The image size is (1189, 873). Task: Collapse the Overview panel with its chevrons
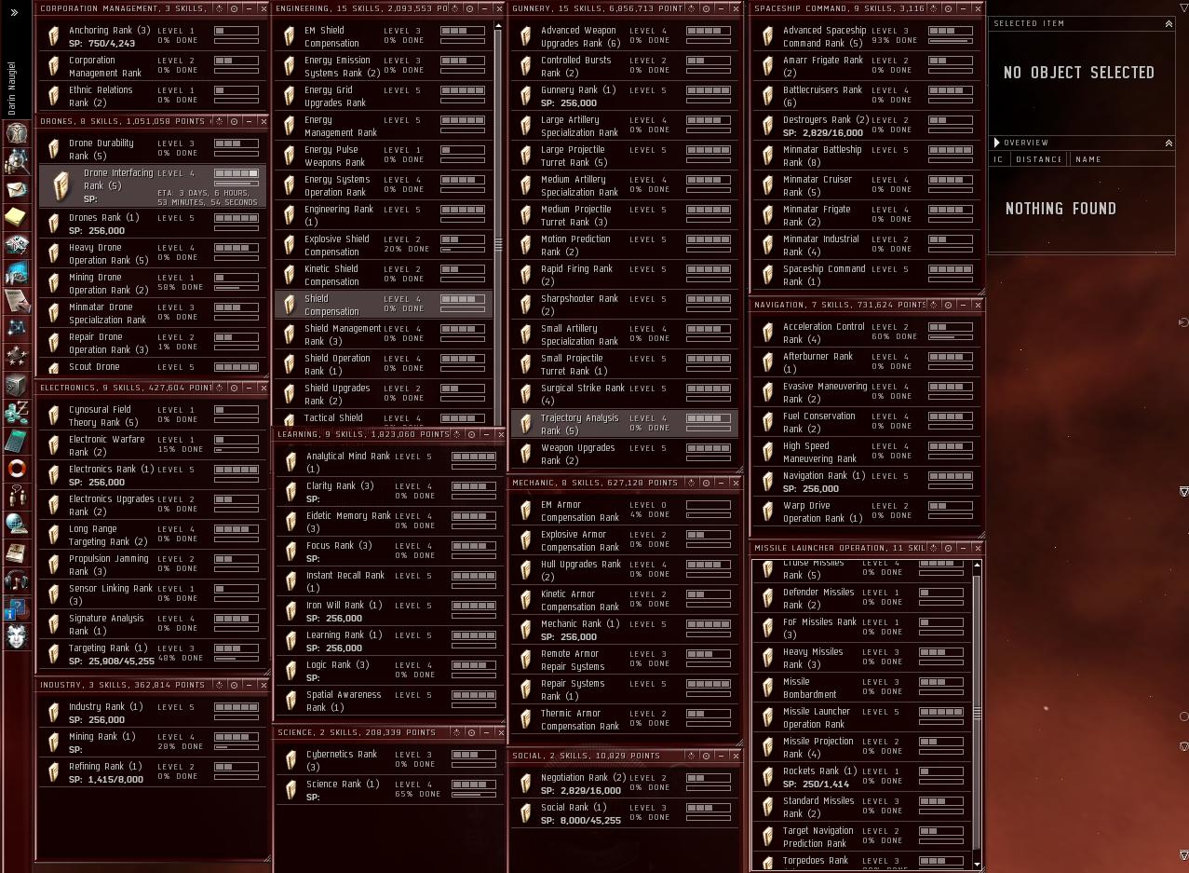tap(1169, 143)
